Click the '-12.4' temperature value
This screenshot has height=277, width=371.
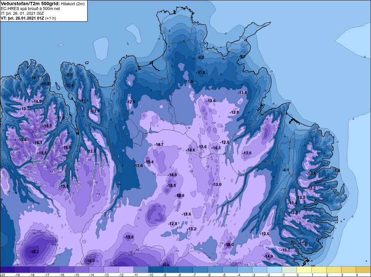[x=95, y=111]
